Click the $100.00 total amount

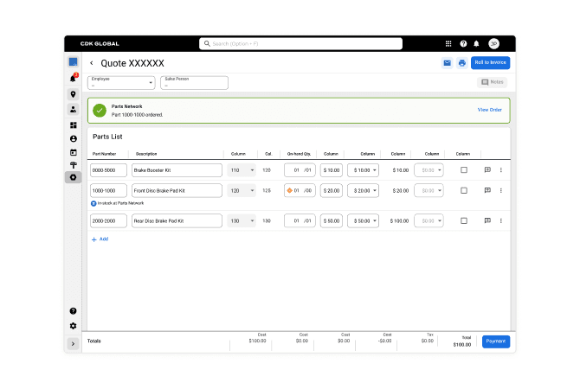click(462, 345)
